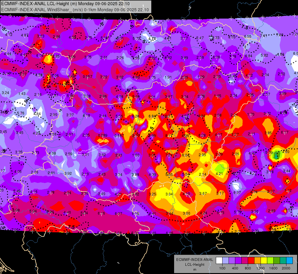The image size is (298, 274).
Task: Click the grid value '8.11'
Action: 169,136
